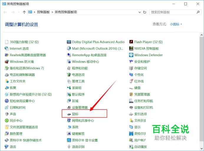Screen dimensions: 204x151
Task: Open the 设备和打印机 link
Action: [x=144, y=107]
